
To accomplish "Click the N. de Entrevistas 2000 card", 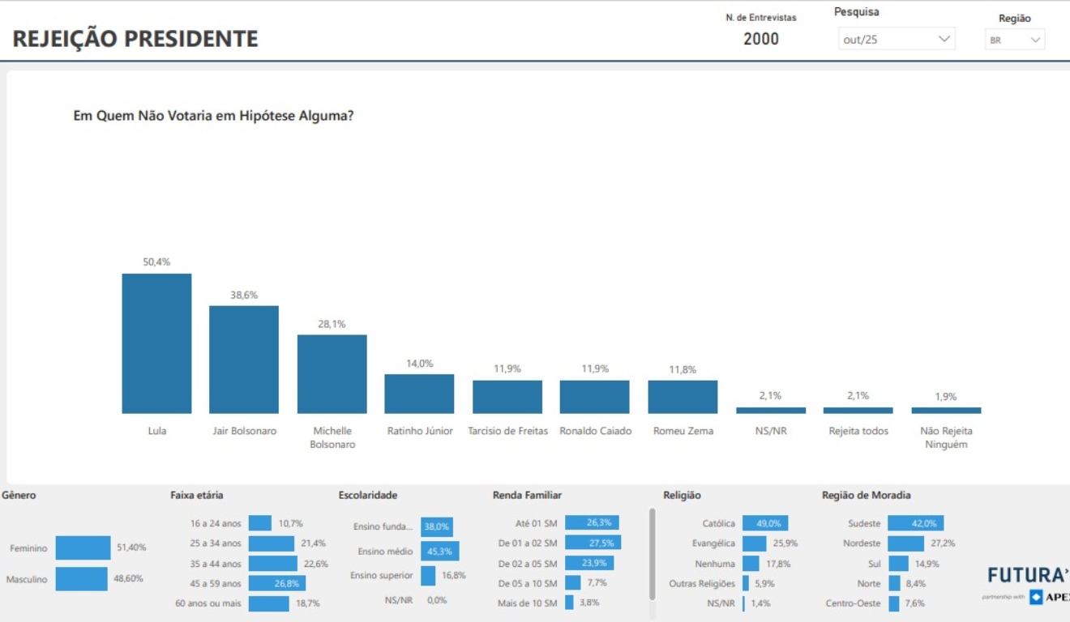I will pyautogui.click(x=760, y=31).
